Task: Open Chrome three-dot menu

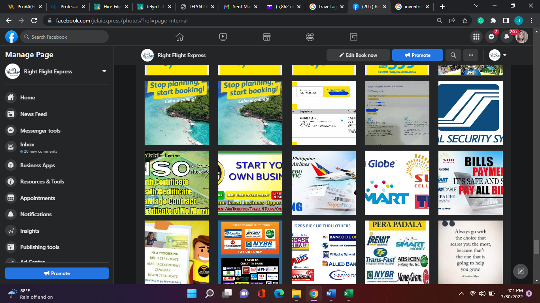Action: [531, 21]
